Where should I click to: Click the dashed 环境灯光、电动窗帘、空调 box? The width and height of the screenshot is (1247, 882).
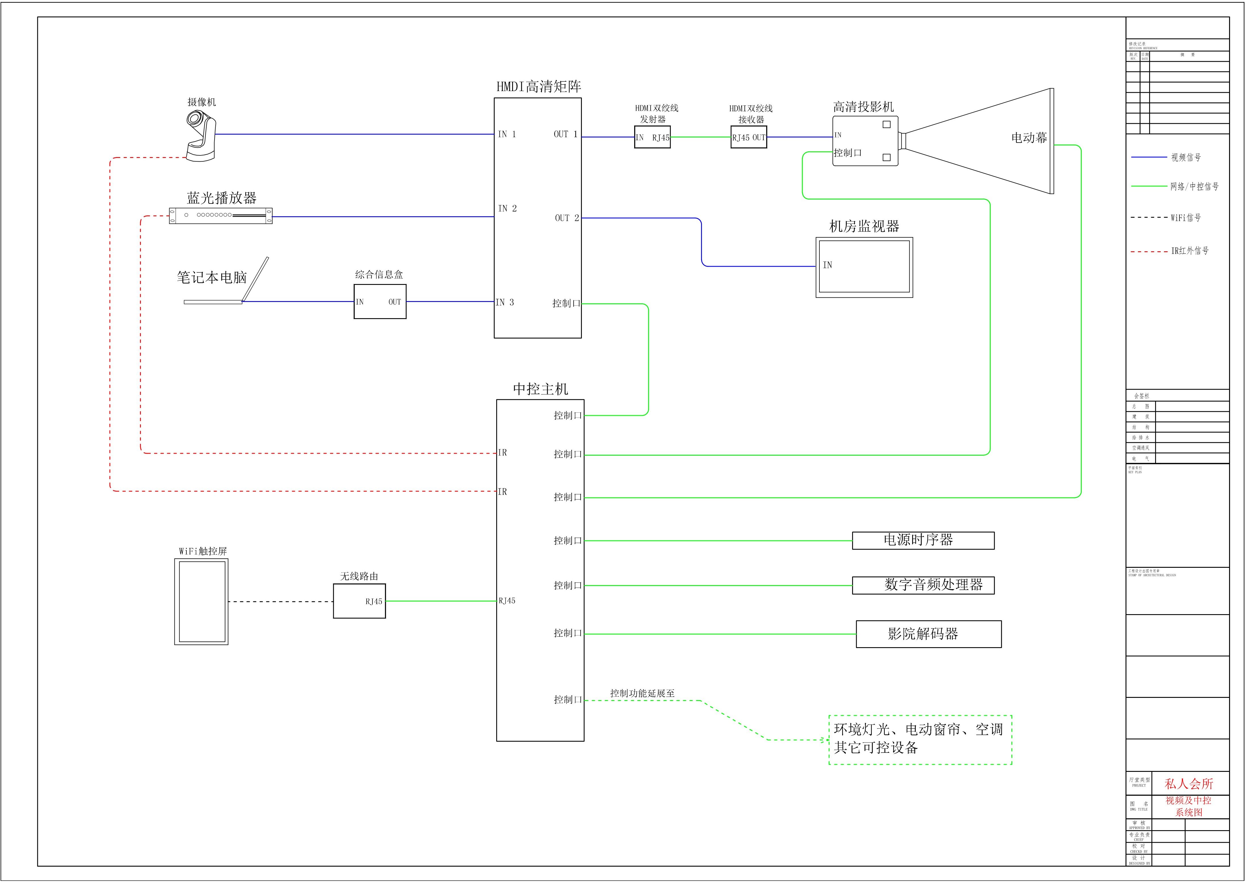pos(920,740)
